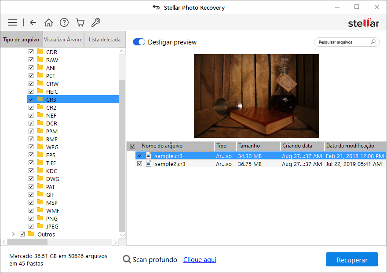Uncheck the WMF folder checkbox
This screenshot has width=387, height=273.
coord(31,210)
